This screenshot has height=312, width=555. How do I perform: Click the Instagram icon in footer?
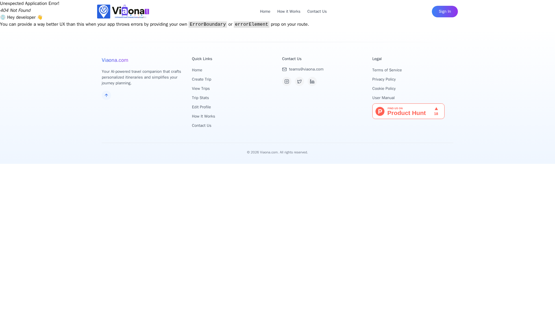pyautogui.click(x=286, y=81)
